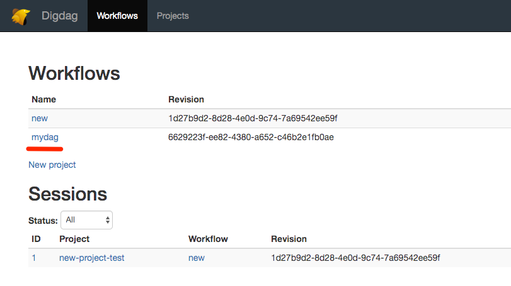Open session ID 1
The width and height of the screenshot is (511, 286).
[x=34, y=258]
